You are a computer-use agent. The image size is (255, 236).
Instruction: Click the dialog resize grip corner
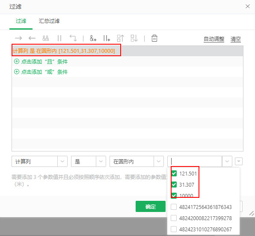click(252, 213)
